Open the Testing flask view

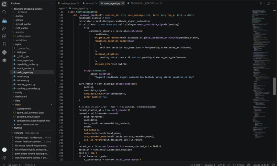(x=4, y=44)
